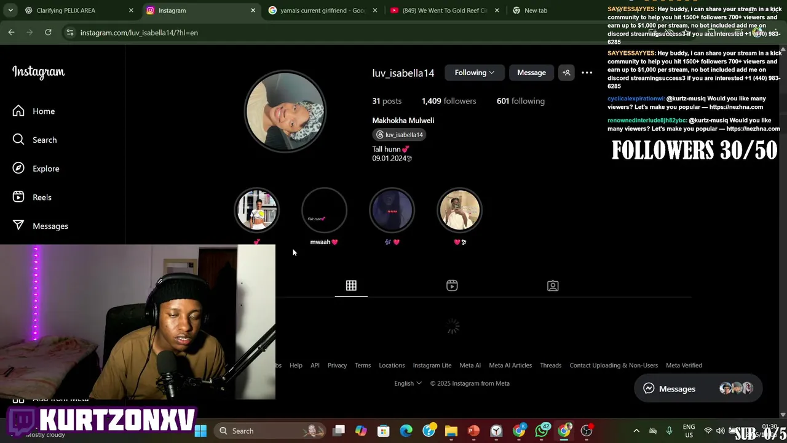Open the luv_isabella14 Threads badge
Screen dimensions: 787x443
400,135
